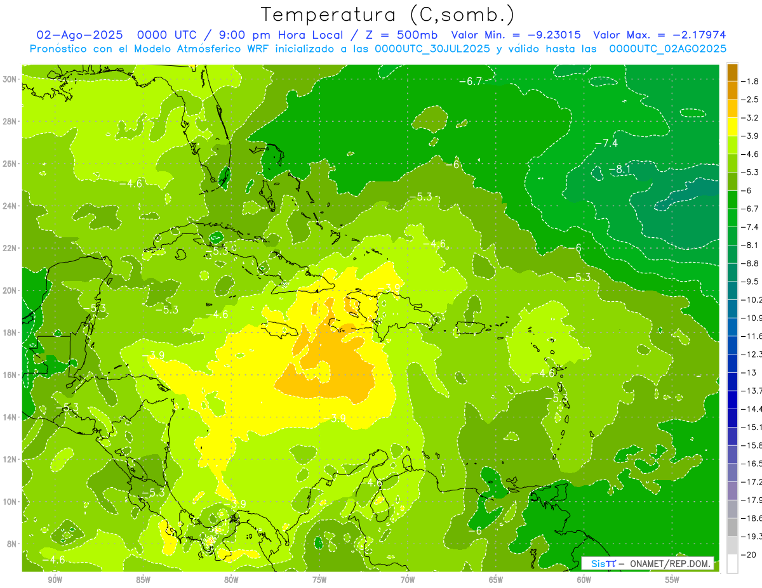The width and height of the screenshot is (762, 588).
Task: Click the "12N" latitude label
Action: pos(10,459)
